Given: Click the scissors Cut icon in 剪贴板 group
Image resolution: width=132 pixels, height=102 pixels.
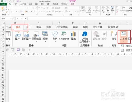Looking at the screenshot, I should click(7, 7).
